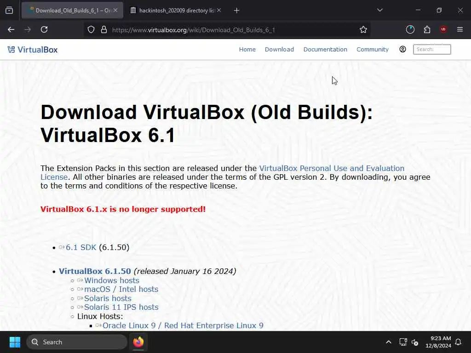The image size is (471, 353).
Task: Open the clock showing 9:23 AM
Action: click(x=438, y=342)
